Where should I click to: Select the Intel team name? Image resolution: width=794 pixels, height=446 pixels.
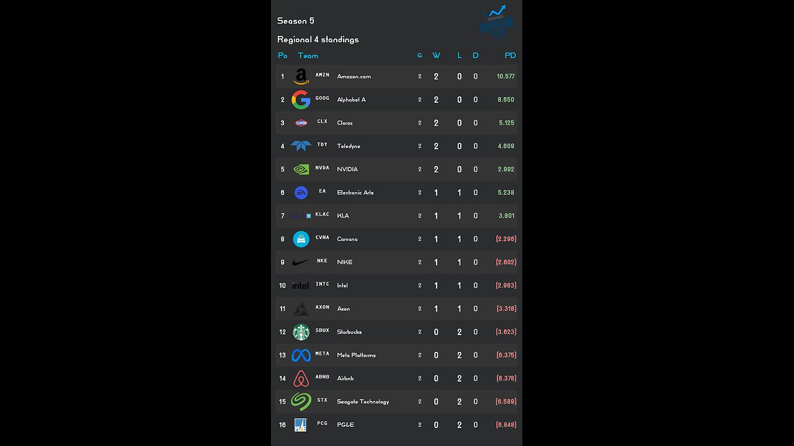tap(342, 286)
